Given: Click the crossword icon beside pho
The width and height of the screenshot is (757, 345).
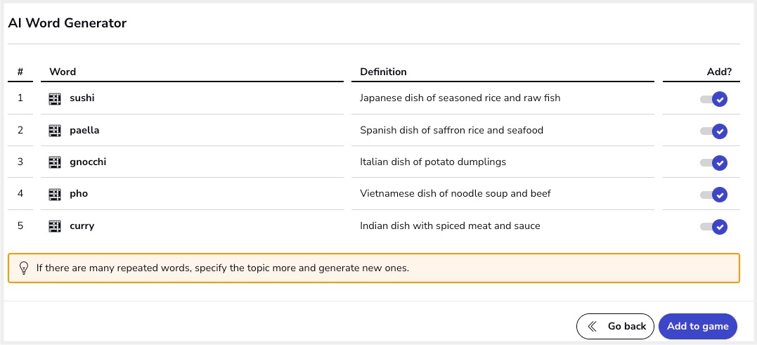Looking at the screenshot, I should [55, 194].
